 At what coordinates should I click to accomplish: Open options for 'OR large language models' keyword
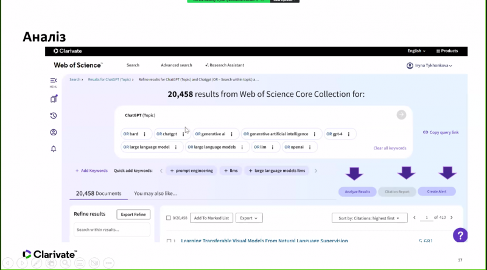(x=242, y=147)
